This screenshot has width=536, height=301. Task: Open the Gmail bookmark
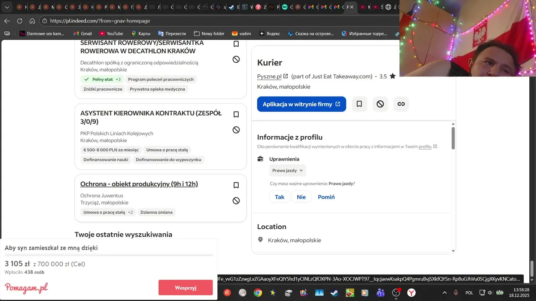82,33
